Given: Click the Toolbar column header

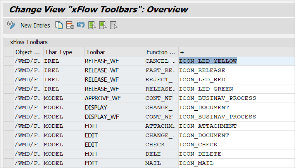Looking at the screenshot, I should coord(95,52).
